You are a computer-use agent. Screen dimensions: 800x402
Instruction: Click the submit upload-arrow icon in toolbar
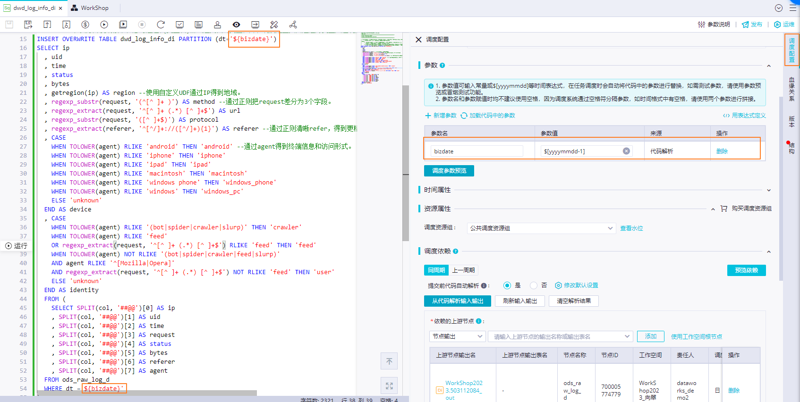point(47,25)
